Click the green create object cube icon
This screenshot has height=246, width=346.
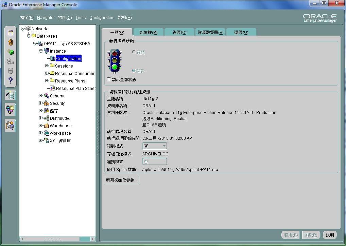click(11, 52)
